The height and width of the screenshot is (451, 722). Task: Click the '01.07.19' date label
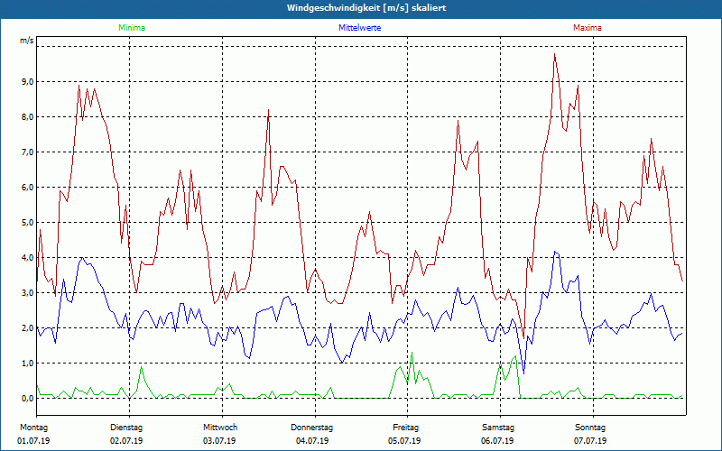click(33, 441)
